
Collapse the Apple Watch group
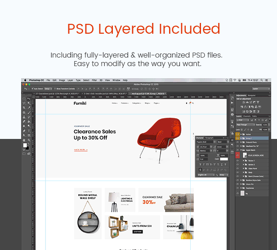241,150
